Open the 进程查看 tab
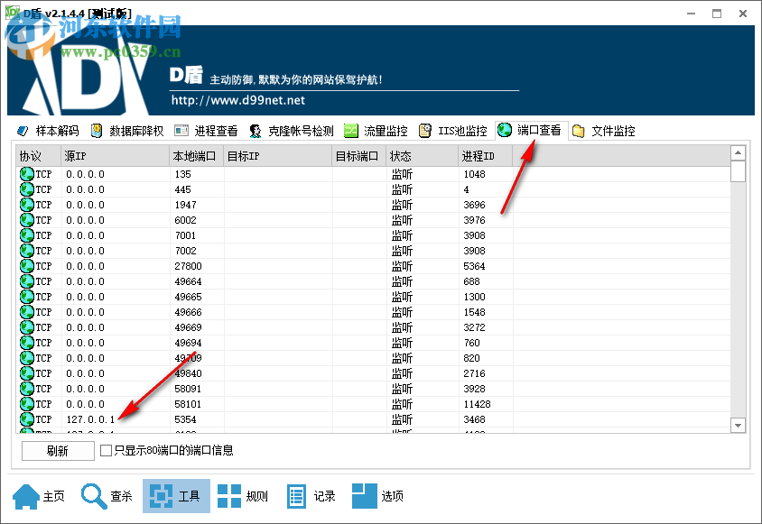Image resolution: width=762 pixels, height=524 pixels. [206, 131]
